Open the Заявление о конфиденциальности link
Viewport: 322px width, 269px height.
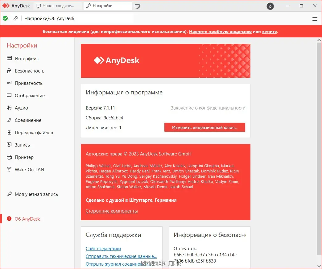[x=208, y=108]
